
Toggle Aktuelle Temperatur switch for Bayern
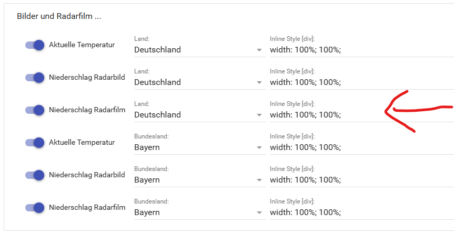pyautogui.click(x=34, y=143)
